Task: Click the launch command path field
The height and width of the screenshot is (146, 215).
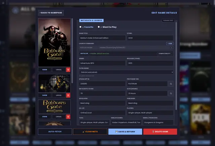Action: (134, 48)
